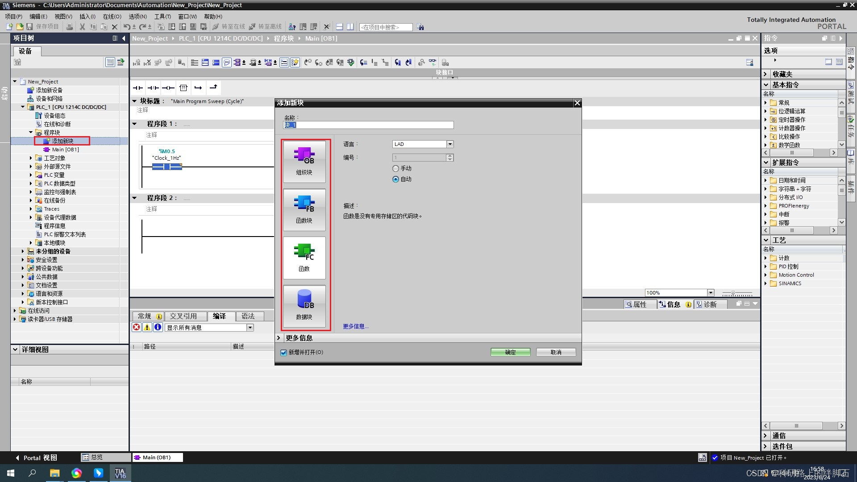This screenshot has height=482, width=857.
Task: Click the search binoculars icon beside search box
Action: (x=420, y=27)
